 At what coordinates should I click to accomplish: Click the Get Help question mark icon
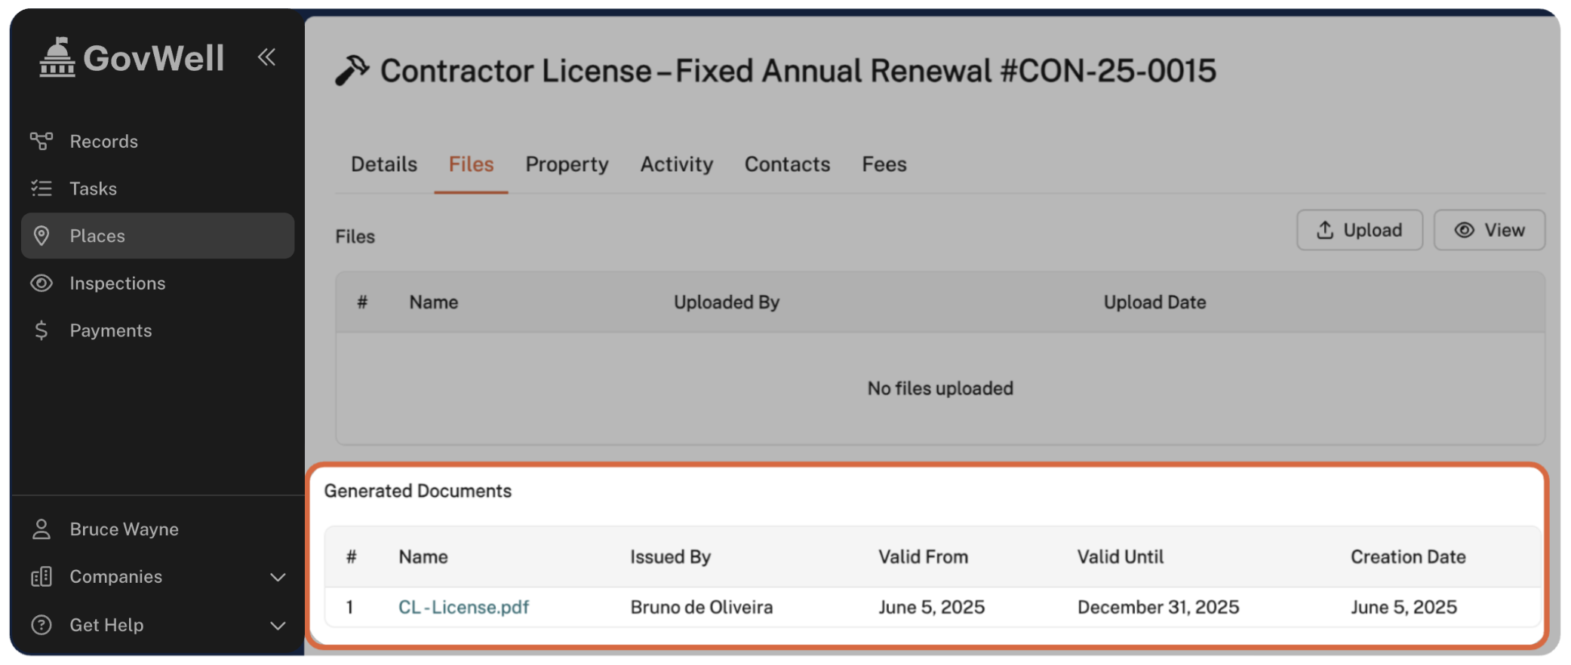click(x=42, y=625)
